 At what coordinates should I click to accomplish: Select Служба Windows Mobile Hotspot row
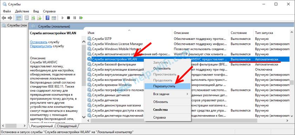(188, 49)
